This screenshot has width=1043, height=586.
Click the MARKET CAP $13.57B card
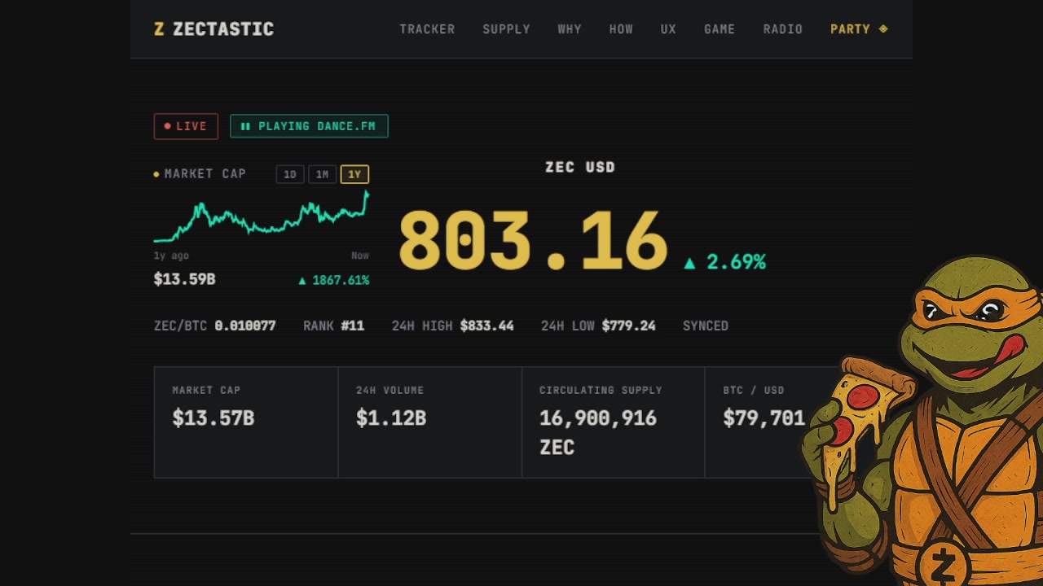[246, 422]
